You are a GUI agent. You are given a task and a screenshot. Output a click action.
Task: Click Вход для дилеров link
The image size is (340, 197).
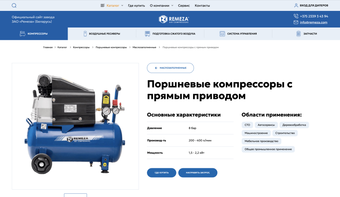coord(314,5)
